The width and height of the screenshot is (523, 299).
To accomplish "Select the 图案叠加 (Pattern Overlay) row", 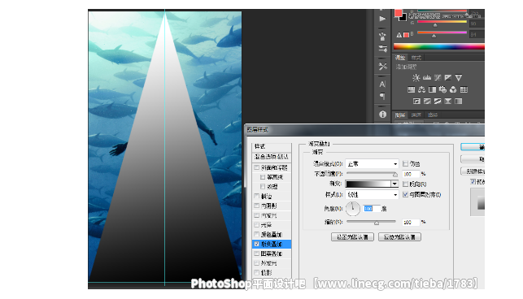I will [272, 253].
